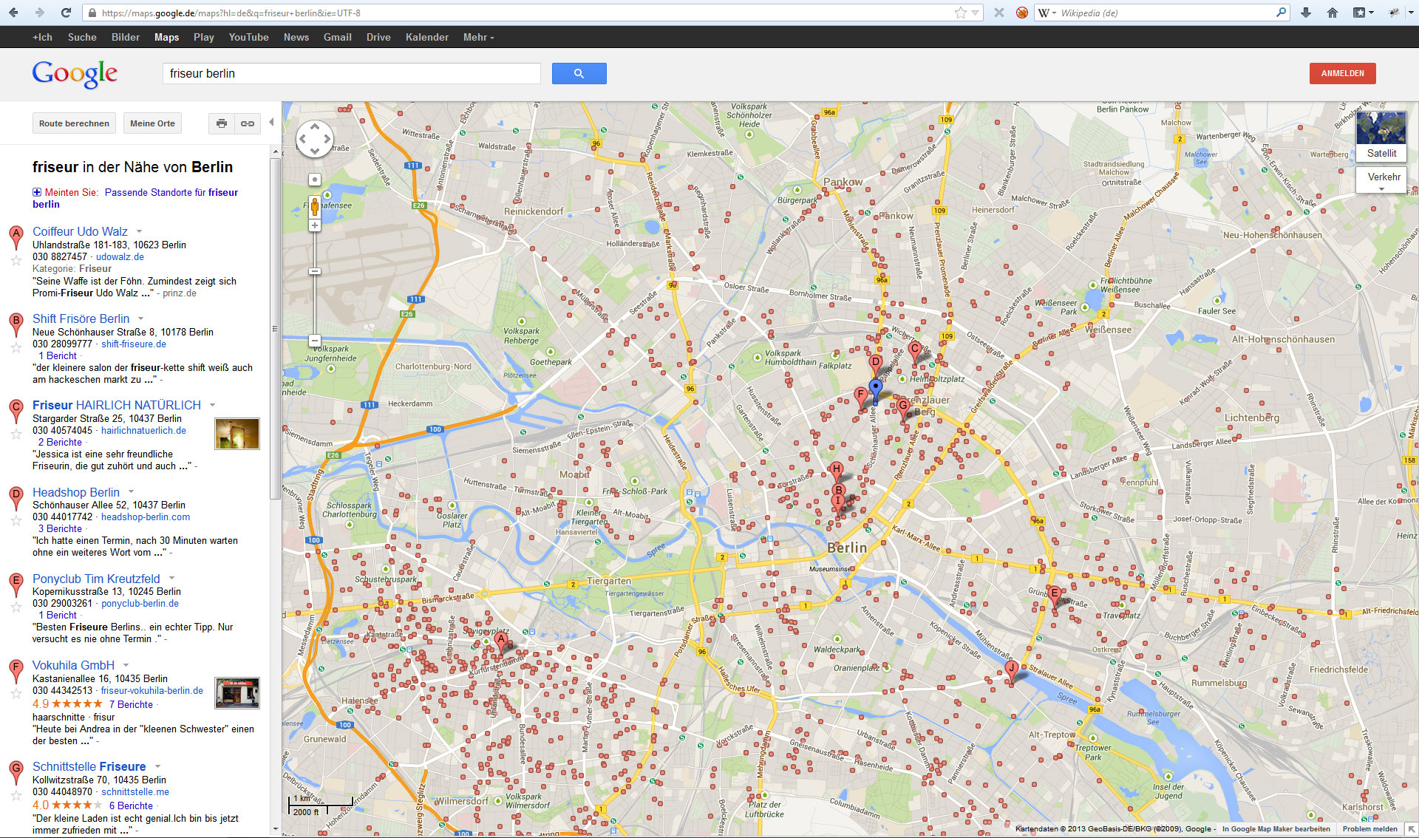Click the print icon button
Screen dimensions: 1419x838
coord(222,123)
